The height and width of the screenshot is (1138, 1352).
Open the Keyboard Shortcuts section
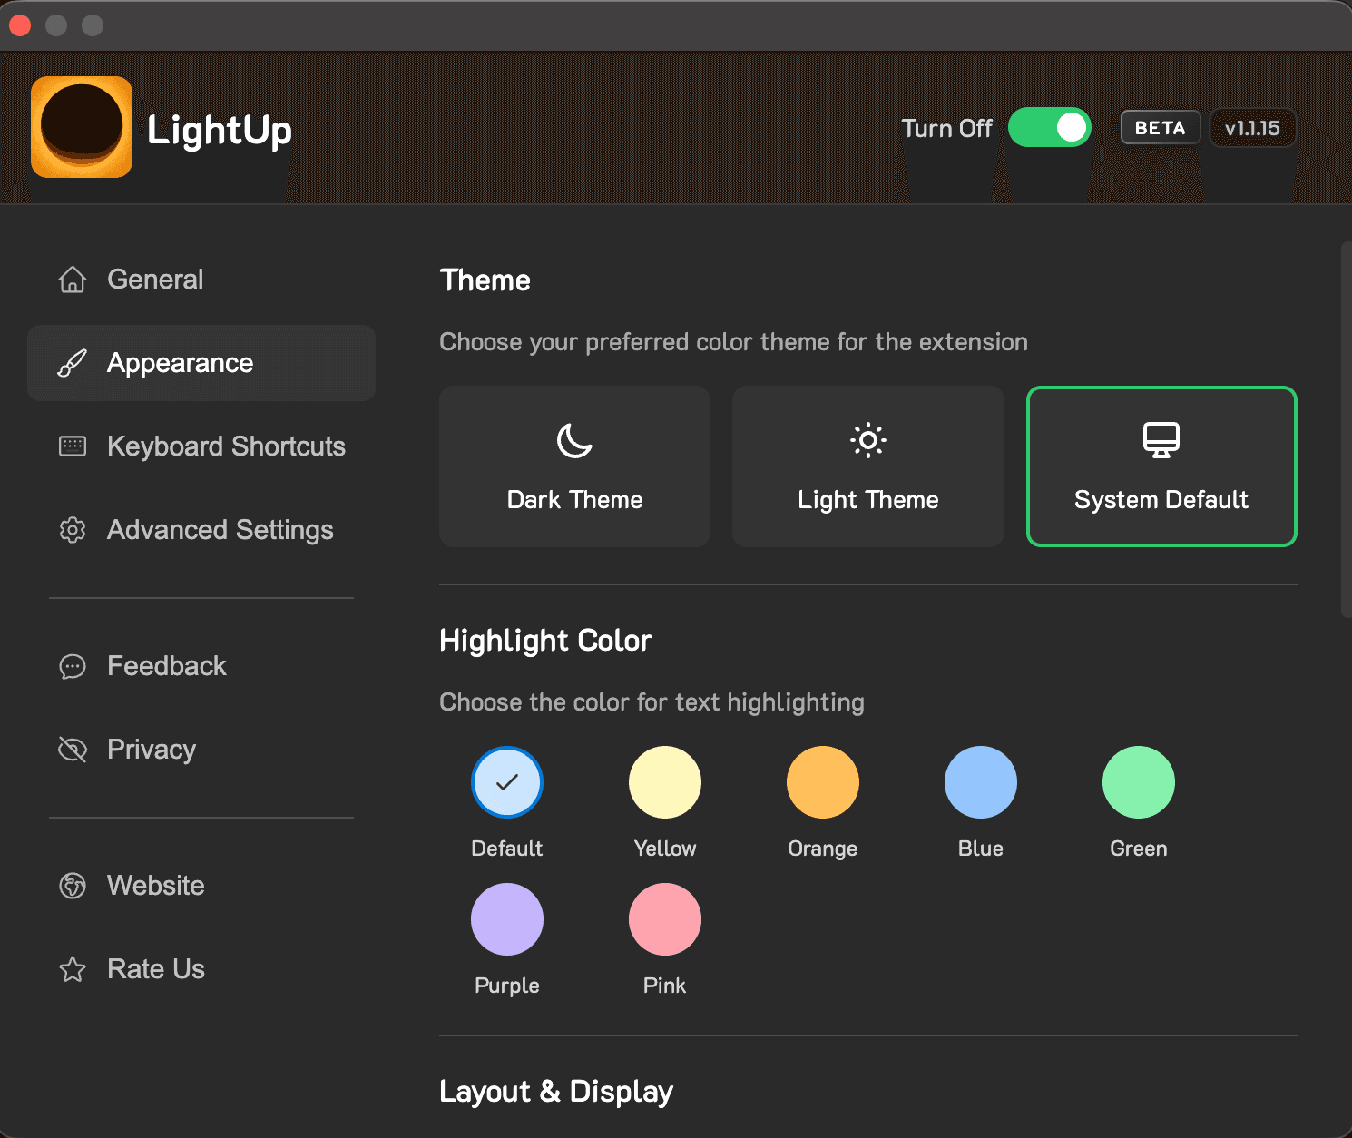point(226,446)
